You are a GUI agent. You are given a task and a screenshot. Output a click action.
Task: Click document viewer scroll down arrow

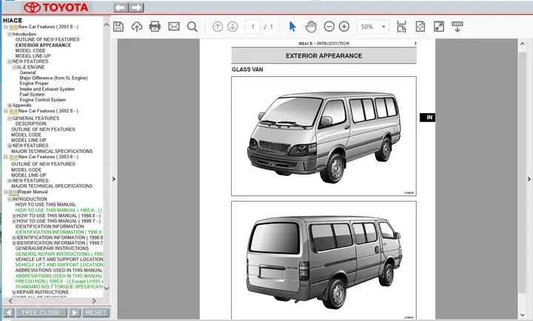[523, 315]
